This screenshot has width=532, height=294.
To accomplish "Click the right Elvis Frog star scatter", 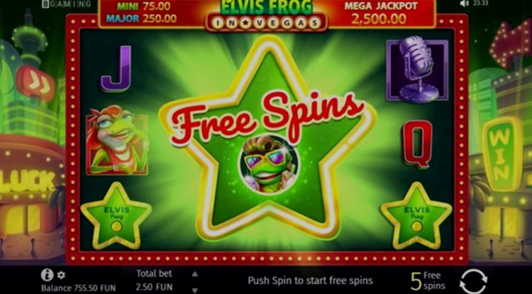I will 416,216.
